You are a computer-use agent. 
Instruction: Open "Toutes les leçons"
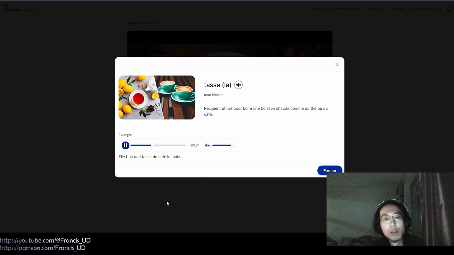[x=345, y=8]
